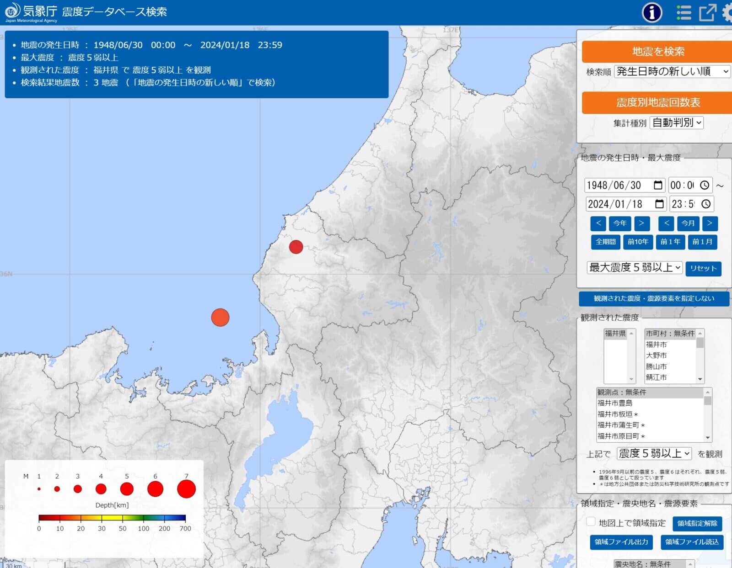This screenshot has height=568, width=732.
Task: Open the 最大震度５弱以上 dropdown
Action: pos(635,267)
